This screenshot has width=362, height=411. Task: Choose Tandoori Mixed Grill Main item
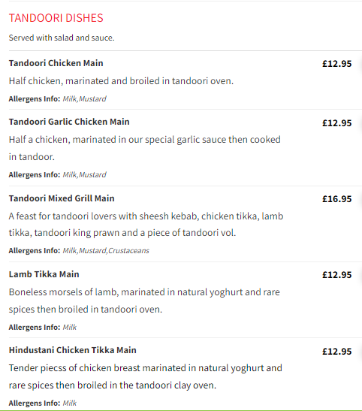point(62,198)
